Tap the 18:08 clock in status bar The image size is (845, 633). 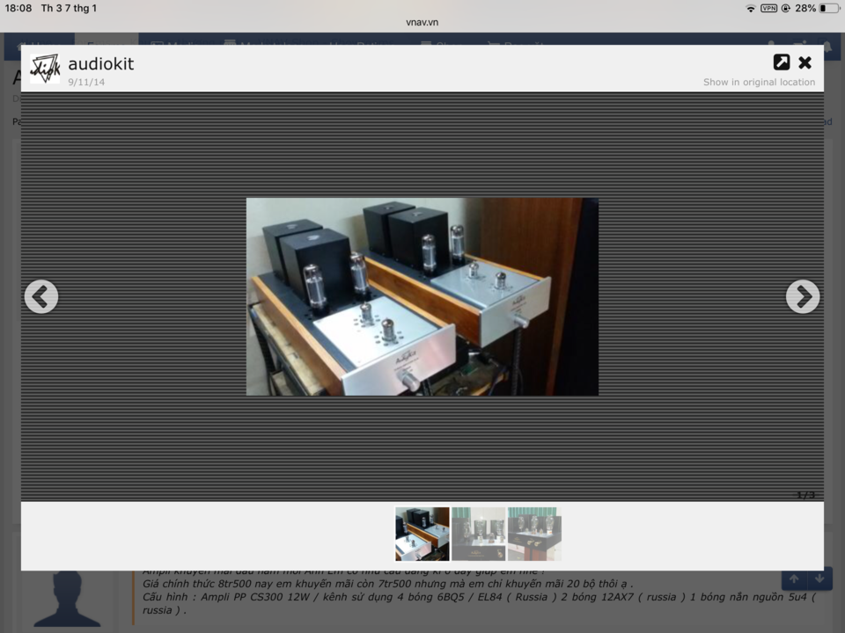click(18, 8)
